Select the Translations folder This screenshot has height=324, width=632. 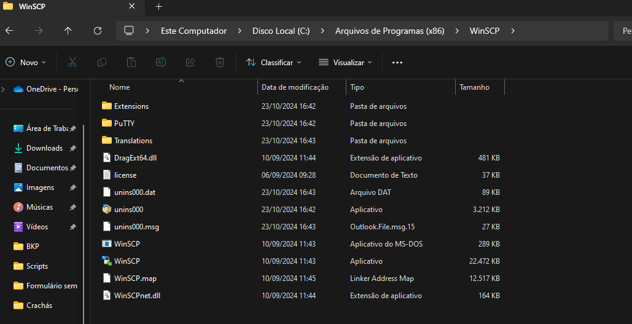pos(133,141)
